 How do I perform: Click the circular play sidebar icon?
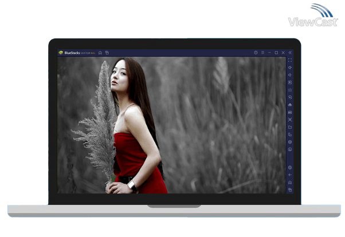(x=290, y=97)
